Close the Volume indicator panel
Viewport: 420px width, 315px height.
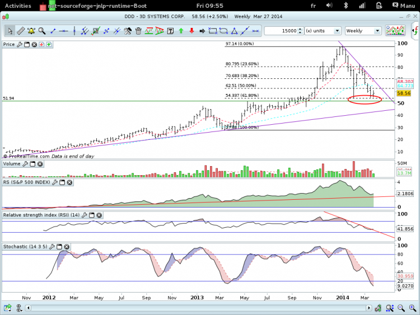click(40, 164)
